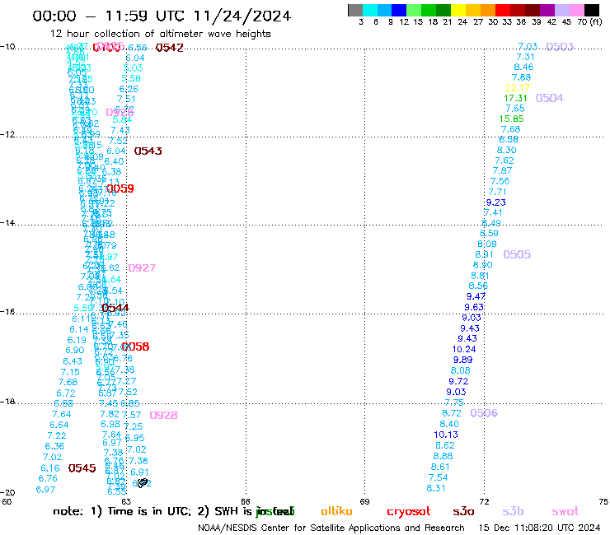Select the yellow legend swatch above 24
This screenshot has width=610, height=535.
coord(458,11)
